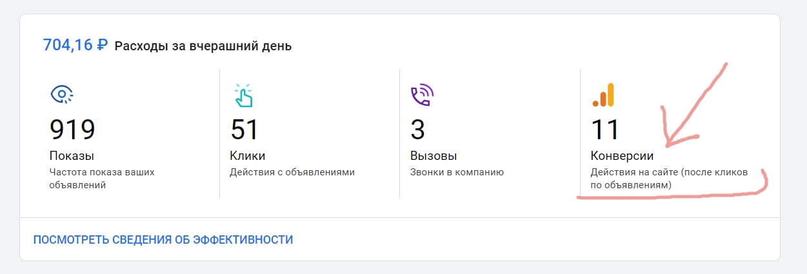This screenshot has height=274, width=807.
Task: Click the eye icon above Показы
Action: tap(61, 95)
